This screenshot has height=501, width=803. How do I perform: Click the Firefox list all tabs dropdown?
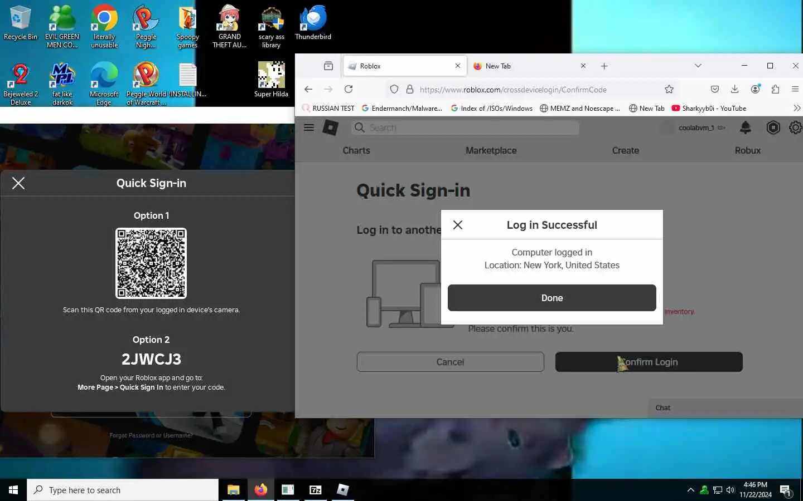pos(698,66)
